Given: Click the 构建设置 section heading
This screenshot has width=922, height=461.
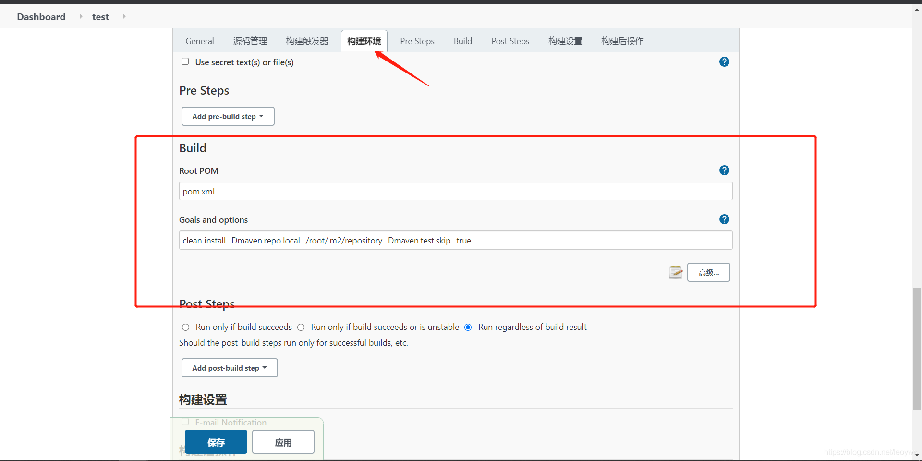Looking at the screenshot, I should 203,400.
